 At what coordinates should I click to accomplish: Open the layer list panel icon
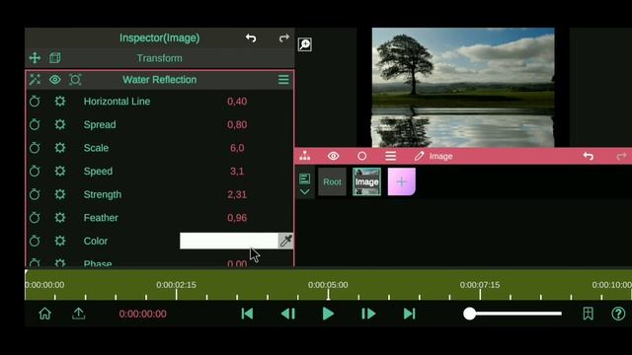tap(305, 178)
